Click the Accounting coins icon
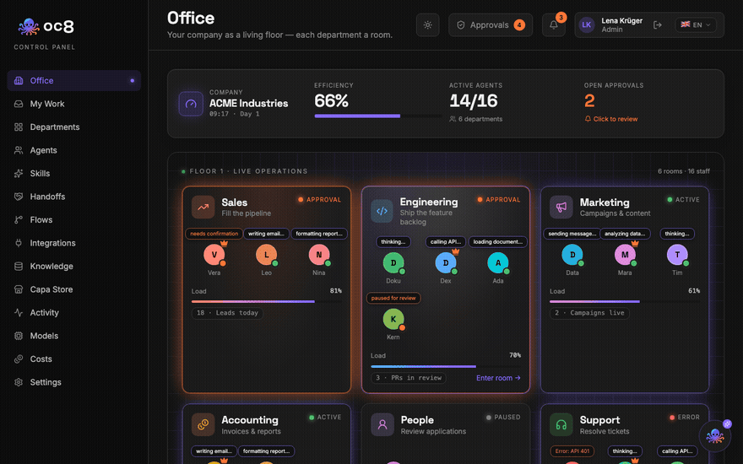The image size is (743, 464). point(203,424)
